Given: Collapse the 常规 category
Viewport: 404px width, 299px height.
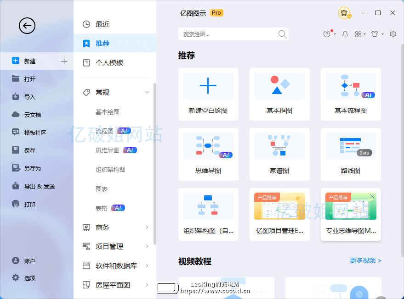Looking at the screenshot, I should click(x=147, y=92).
